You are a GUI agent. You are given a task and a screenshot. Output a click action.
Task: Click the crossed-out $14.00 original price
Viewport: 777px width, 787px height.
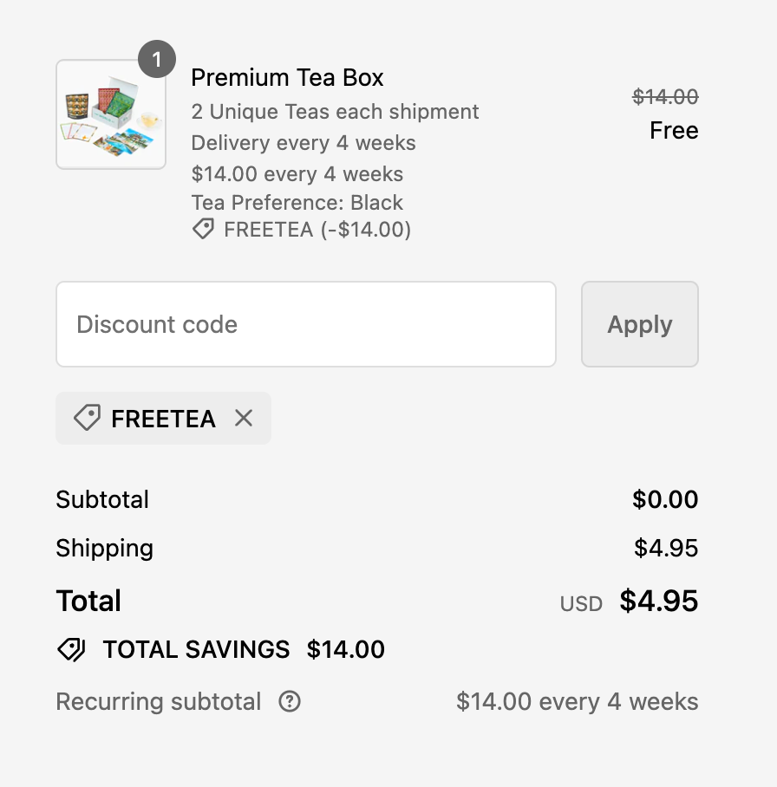pyautogui.click(x=665, y=97)
